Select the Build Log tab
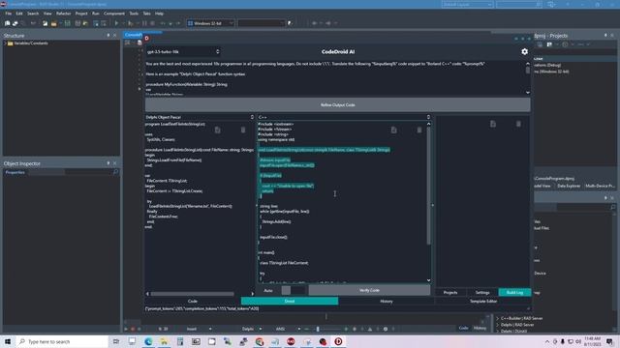The image size is (620, 348). (514, 292)
